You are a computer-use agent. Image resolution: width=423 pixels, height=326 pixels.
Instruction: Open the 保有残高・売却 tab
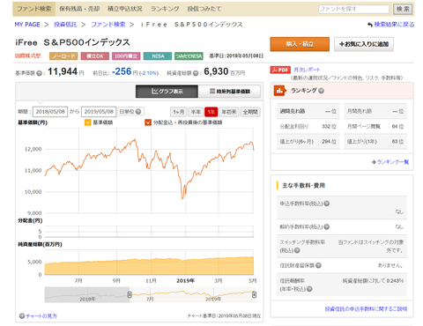pos(79,9)
